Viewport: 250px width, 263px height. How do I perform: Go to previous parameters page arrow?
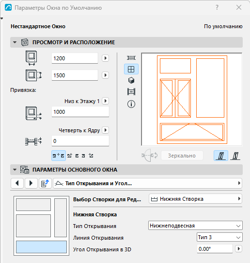[17, 183]
